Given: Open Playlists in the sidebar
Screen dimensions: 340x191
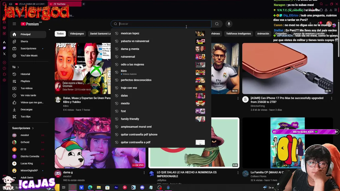Looking at the screenshot, I should click(29, 81).
